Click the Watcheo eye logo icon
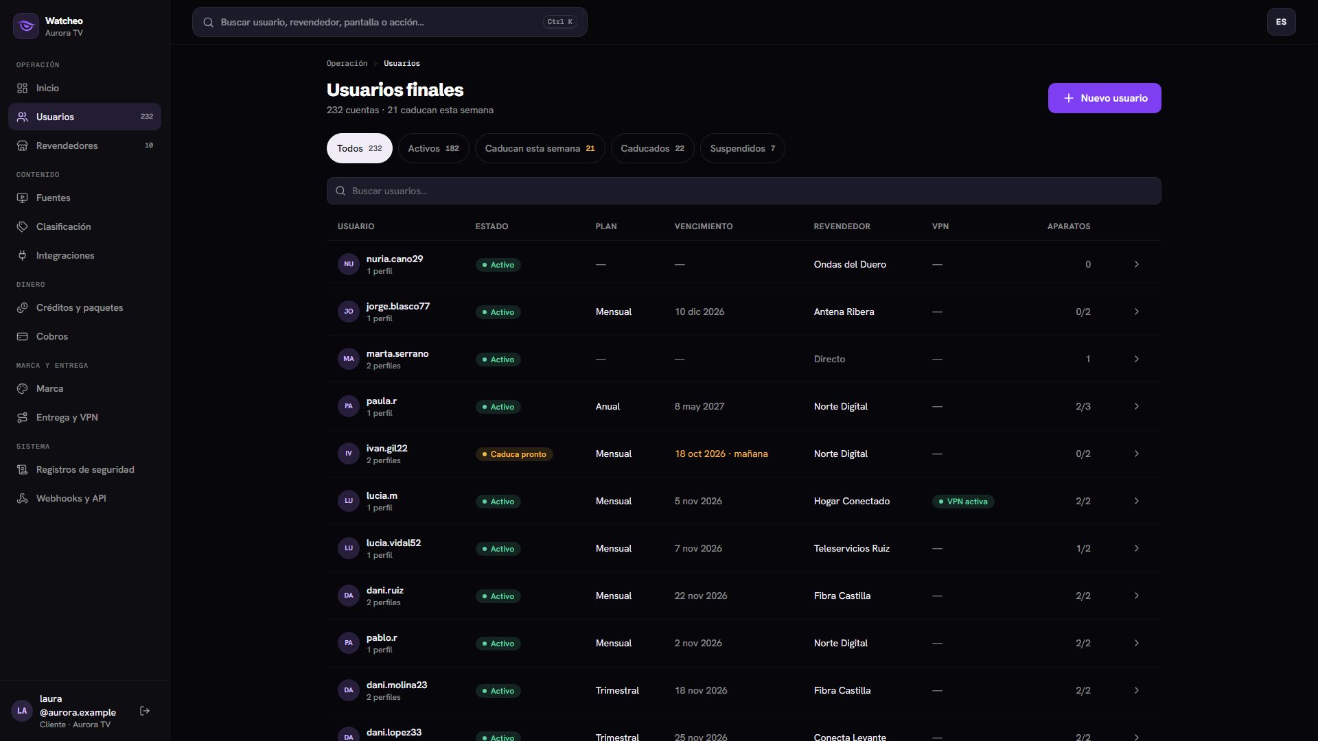This screenshot has height=741, width=1318. tap(26, 26)
